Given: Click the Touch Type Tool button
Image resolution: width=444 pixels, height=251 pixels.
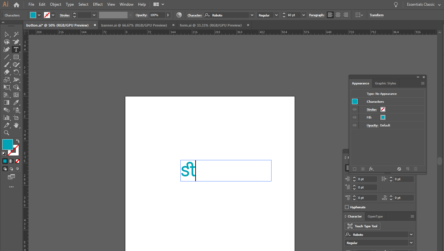Looking at the screenshot, I should pos(362,226).
